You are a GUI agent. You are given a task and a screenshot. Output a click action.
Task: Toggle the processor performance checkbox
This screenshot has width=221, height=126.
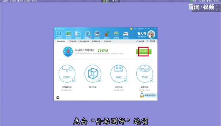[x=73, y=80]
